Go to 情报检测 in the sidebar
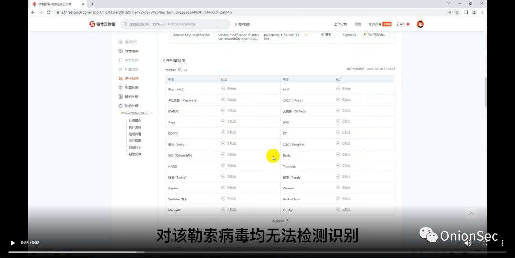Viewport: 515px width, 258px height. tap(128, 60)
